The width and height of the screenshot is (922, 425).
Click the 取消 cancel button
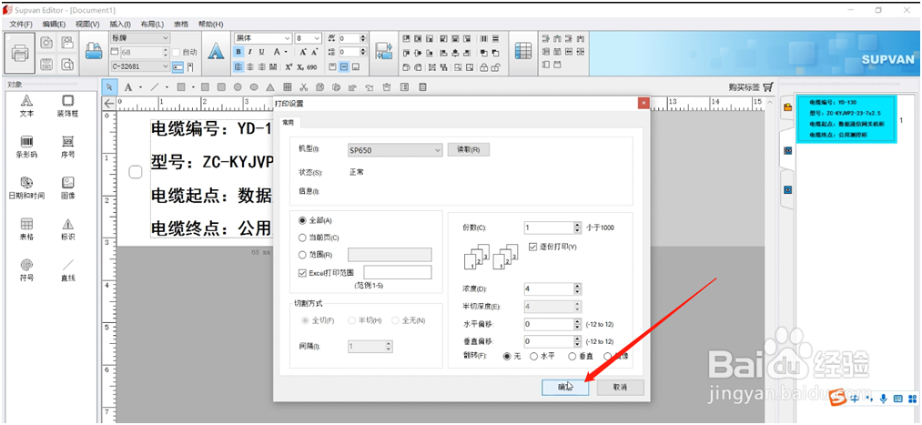click(x=621, y=388)
